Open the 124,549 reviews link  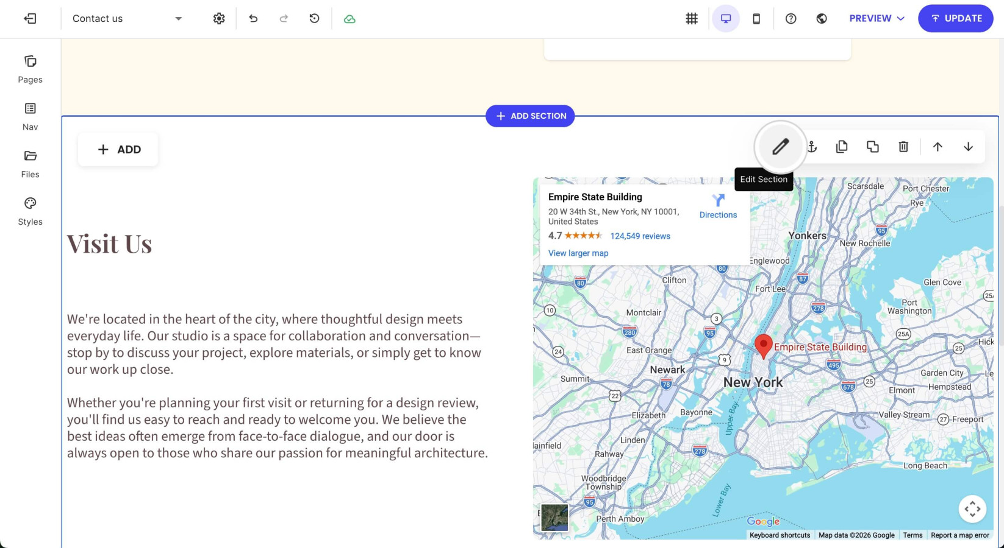(x=640, y=236)
